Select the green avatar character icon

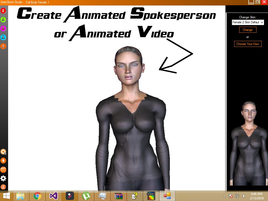click(3, 20)
